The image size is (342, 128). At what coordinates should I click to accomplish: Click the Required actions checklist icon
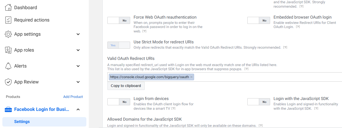point(8,20)
